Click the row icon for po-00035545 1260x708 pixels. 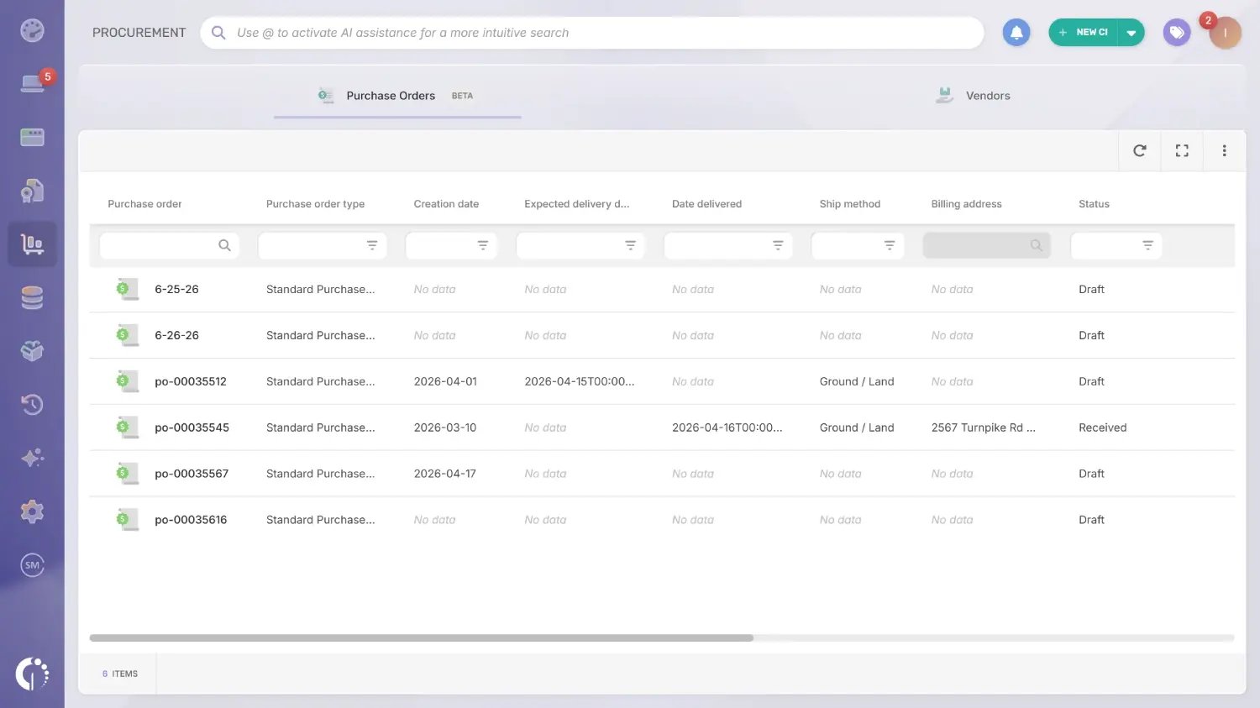pyautogui.click(x=127, y=427)
